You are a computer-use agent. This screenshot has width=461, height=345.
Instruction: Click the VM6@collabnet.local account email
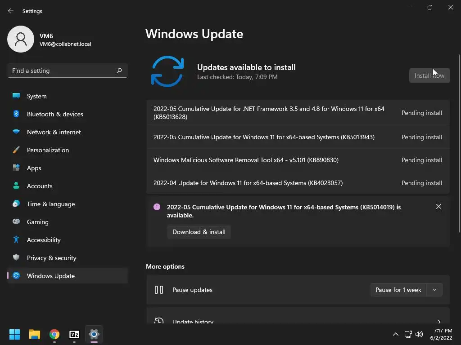point(65,44)
